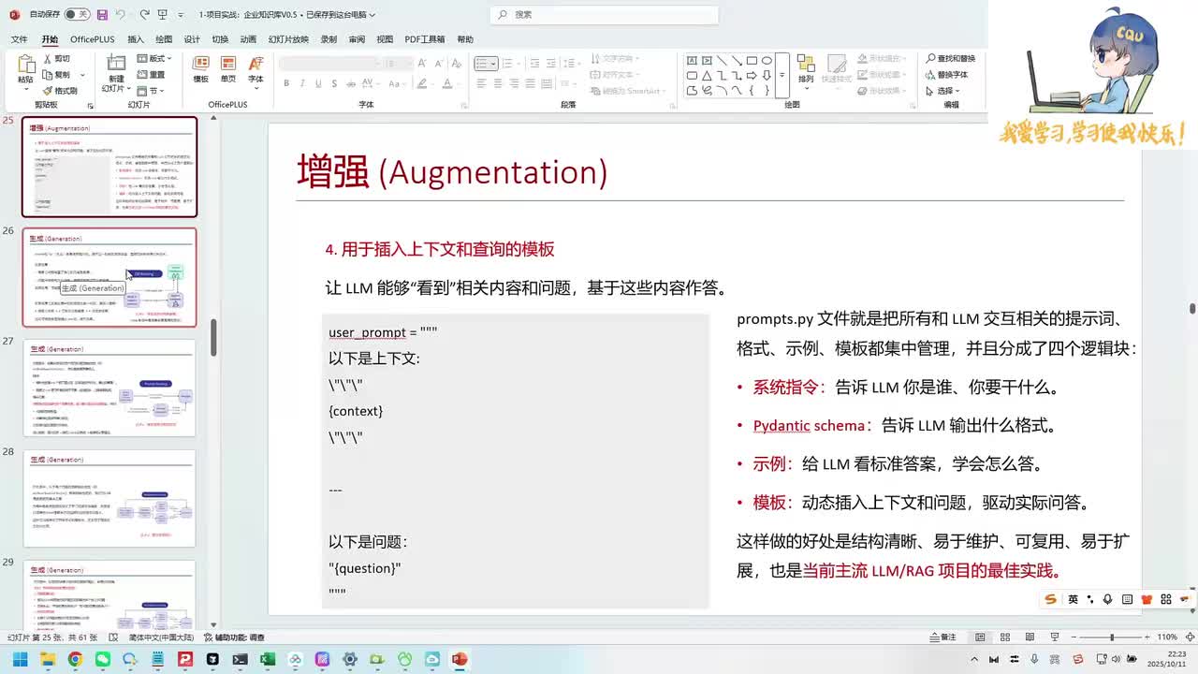Select the text box shape in gallery
The image size is (1198, 674).
click(x=692, y=61)
